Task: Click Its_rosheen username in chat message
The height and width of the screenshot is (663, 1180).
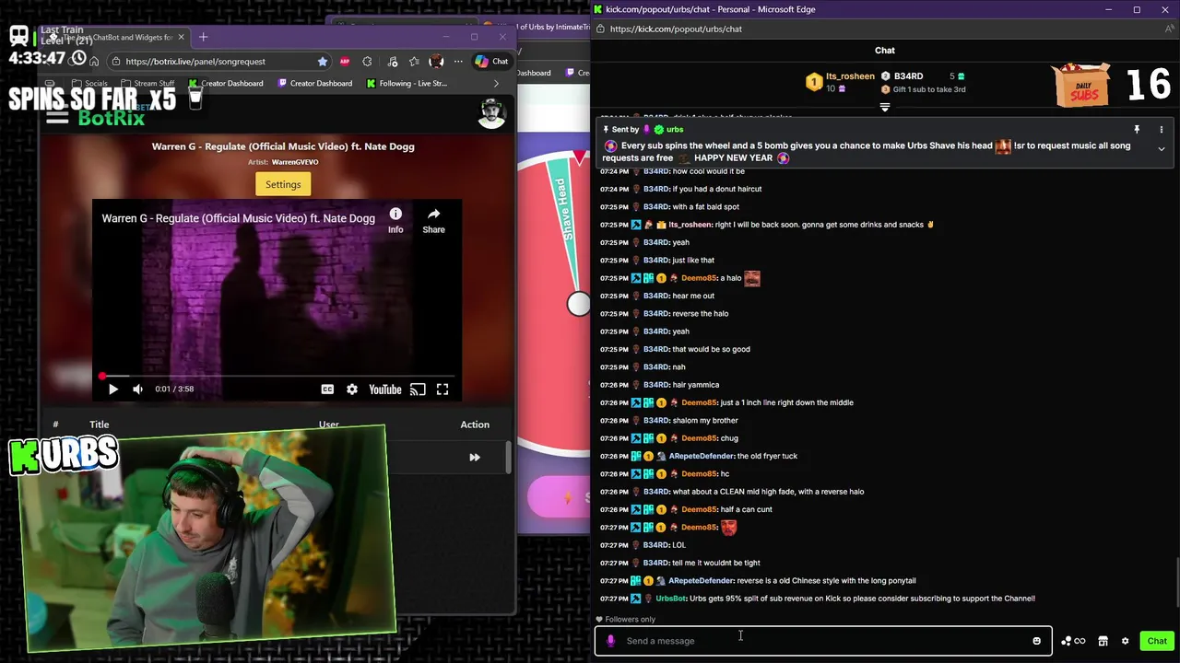Action: pos(690,225)
